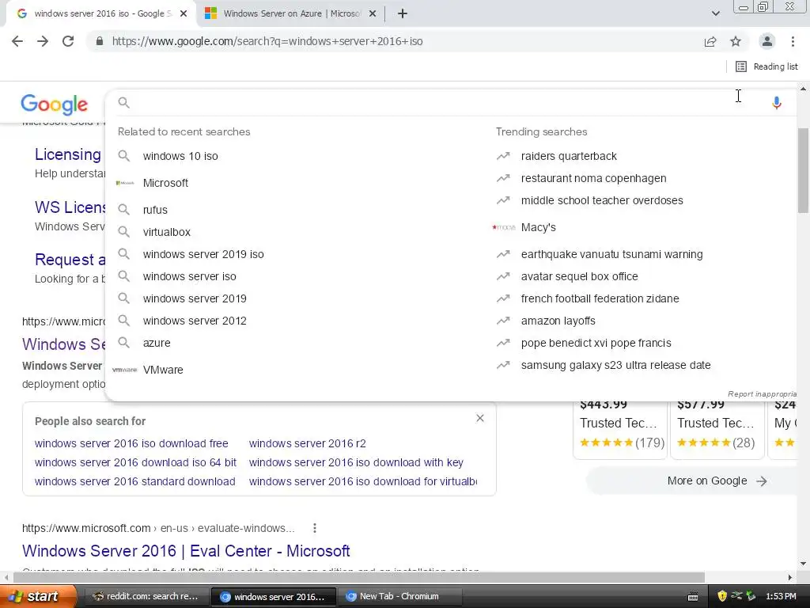Bookmark this page with the star icon
Screen dimensions: 810x608
736,41
